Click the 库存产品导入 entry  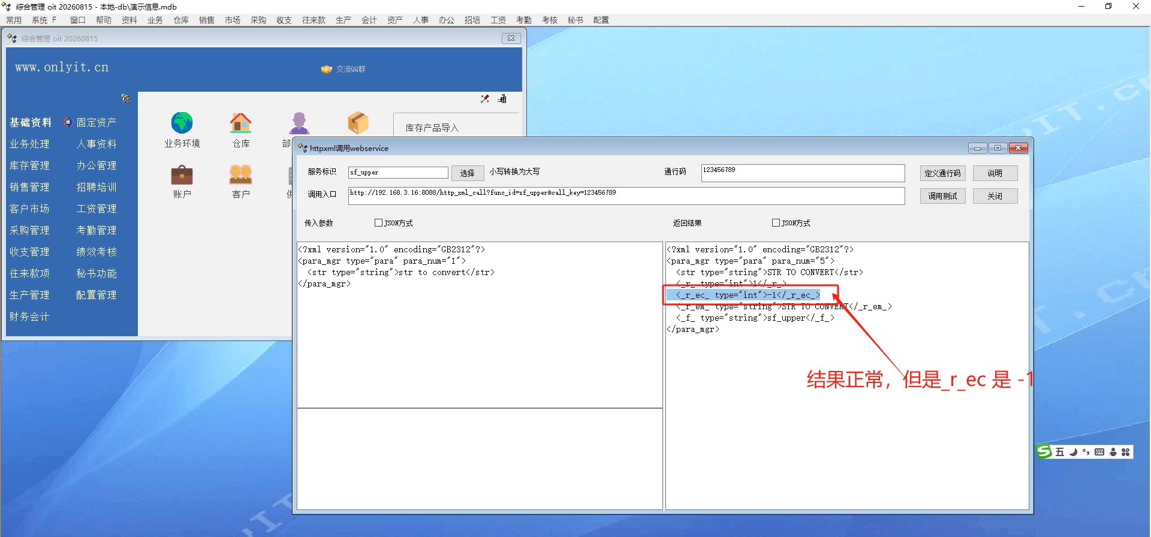click(x=432, y=128)
